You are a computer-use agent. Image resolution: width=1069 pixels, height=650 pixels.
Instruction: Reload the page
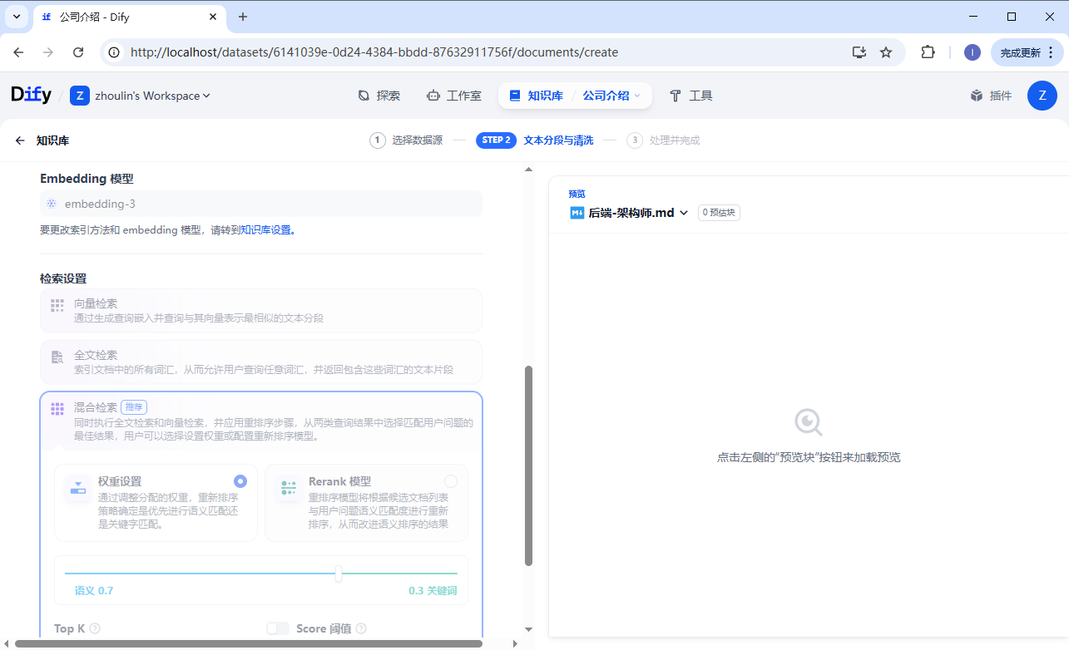click(78, 52)
